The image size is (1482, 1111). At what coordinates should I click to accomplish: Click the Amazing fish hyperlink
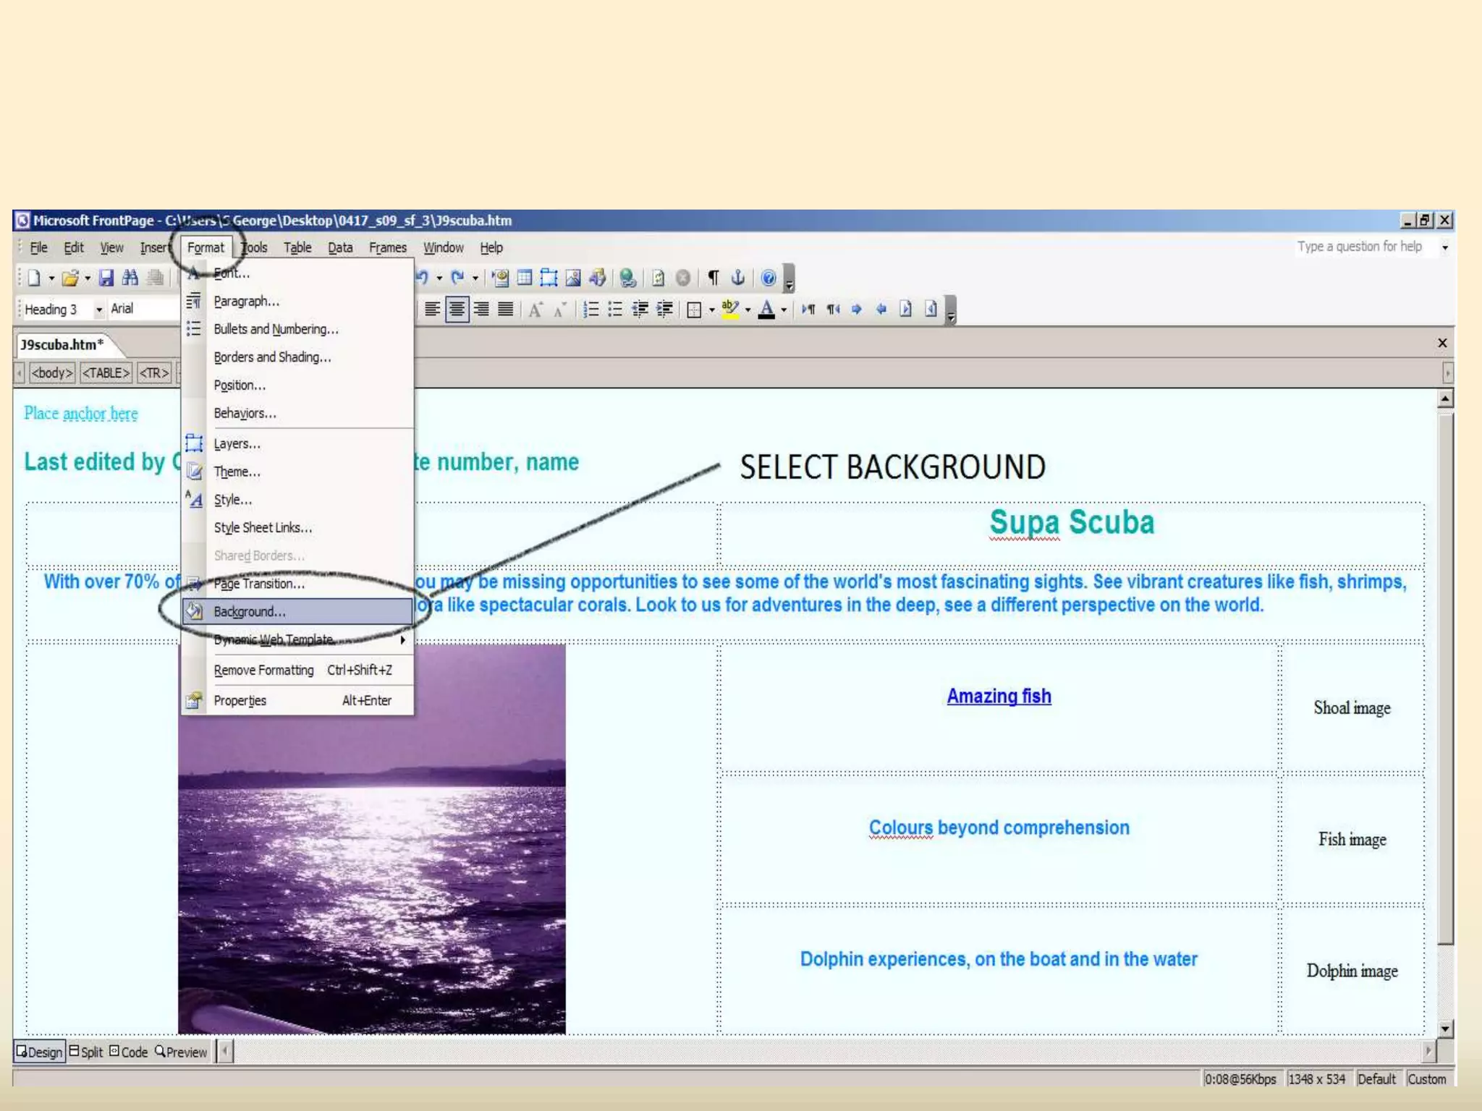coord(999,696)
